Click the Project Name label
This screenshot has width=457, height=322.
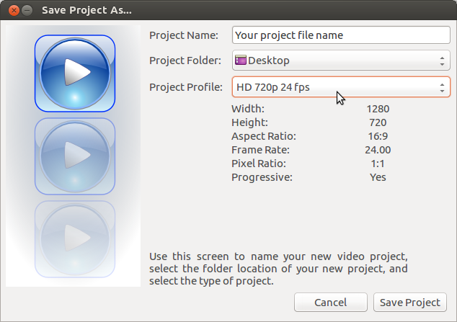pyautogui.click(x=184, y=35)
